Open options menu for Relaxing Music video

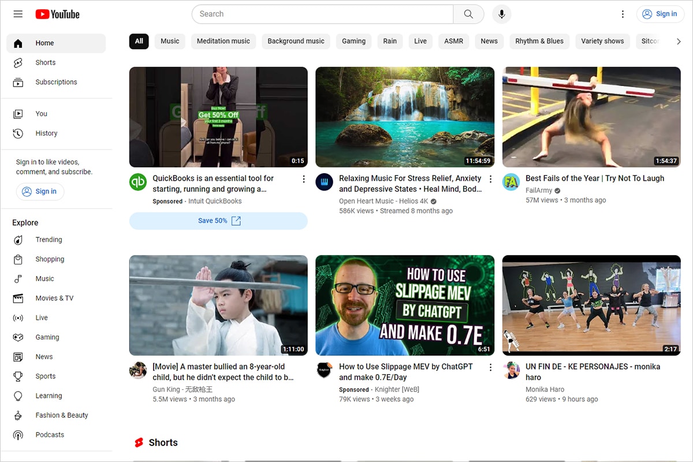(490, 179)
